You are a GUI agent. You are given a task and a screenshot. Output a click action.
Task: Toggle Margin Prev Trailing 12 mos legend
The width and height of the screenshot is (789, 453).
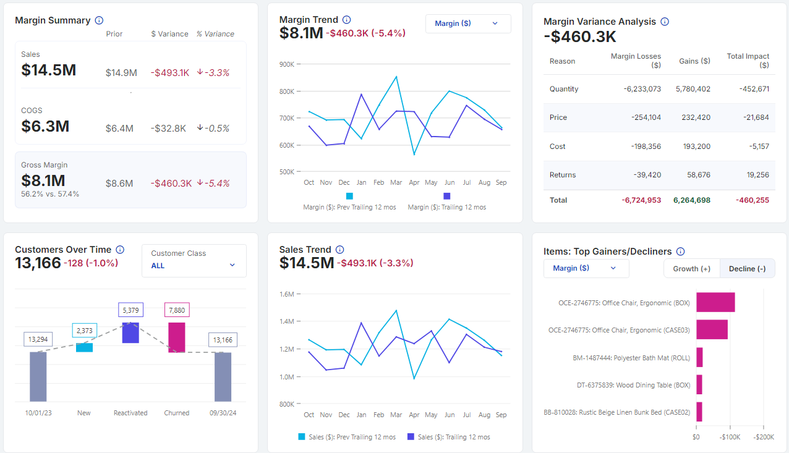[x=351, y=197]
